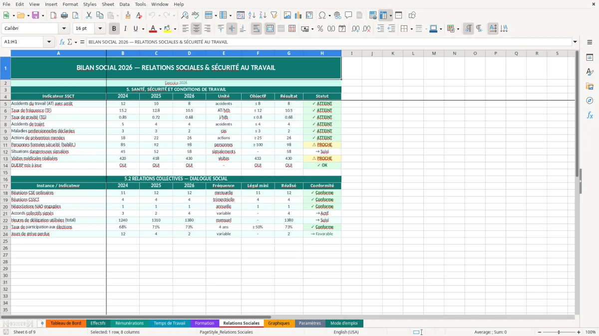Click the Increase Indent icon
The height and width of the screenshot is (336, 599).
click(380, 29)
